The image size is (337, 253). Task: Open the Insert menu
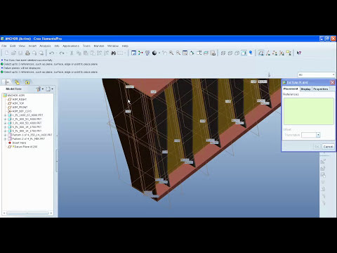click(32, 46)
